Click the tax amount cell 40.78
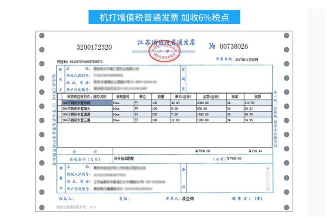 click(x=258, y=114)
